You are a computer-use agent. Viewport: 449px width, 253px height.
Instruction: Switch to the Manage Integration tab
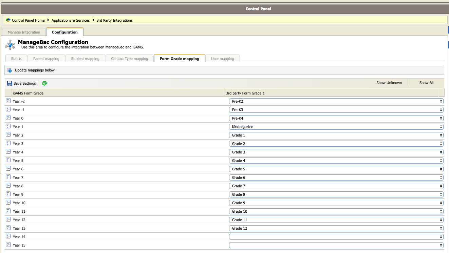[x=24, y=32]
